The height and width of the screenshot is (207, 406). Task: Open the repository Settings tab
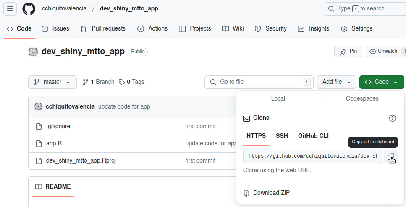tap(357, 28)
